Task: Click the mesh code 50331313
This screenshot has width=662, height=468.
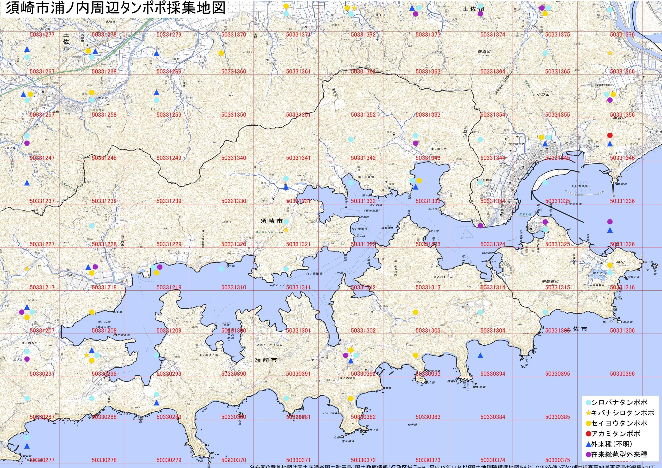Action: click(428, 288)
